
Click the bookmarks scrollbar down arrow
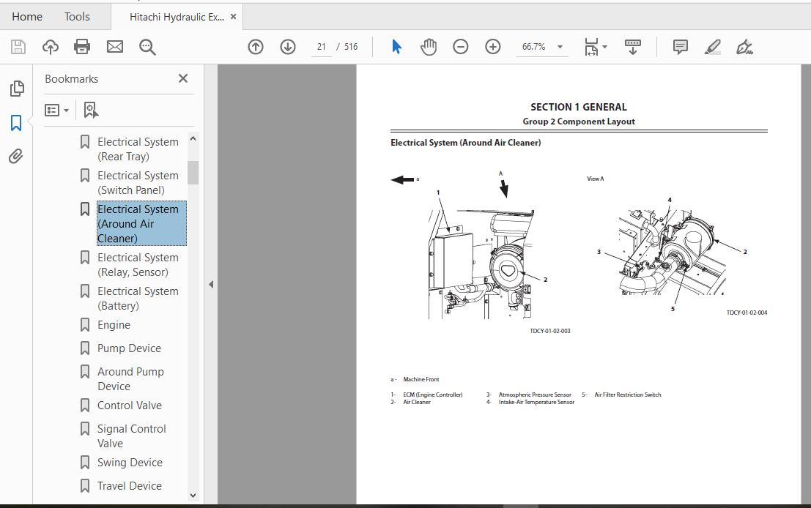[193, 495]
